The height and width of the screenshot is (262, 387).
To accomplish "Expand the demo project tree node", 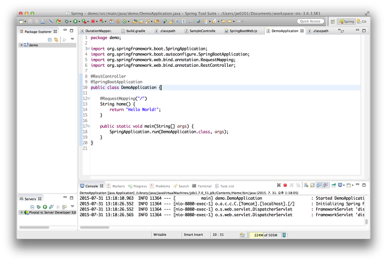I will (x=22, y=45).
